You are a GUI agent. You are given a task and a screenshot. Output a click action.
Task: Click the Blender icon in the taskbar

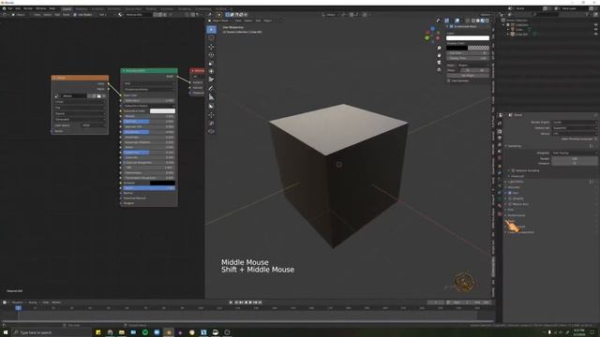(x=169, y=332)
